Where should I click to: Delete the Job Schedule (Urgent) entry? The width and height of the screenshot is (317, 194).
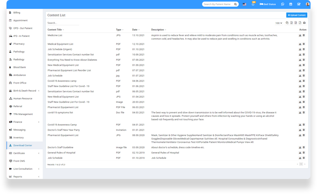coord(304,49)
